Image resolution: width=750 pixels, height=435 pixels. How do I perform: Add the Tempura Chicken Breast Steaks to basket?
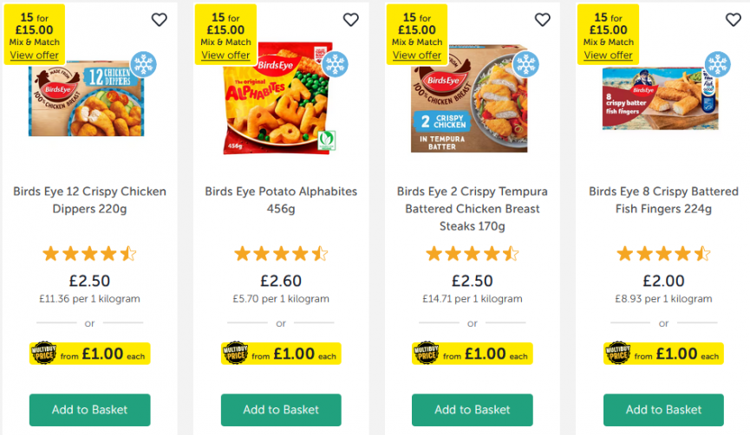(472, 410)
